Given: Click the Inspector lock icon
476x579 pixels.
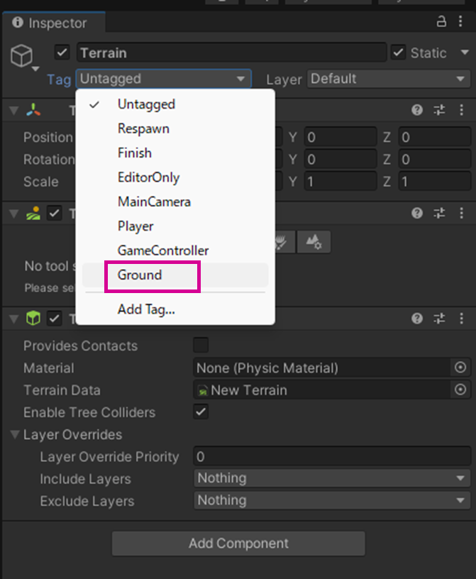Looking at the screenshot, I should coord(442,22).
